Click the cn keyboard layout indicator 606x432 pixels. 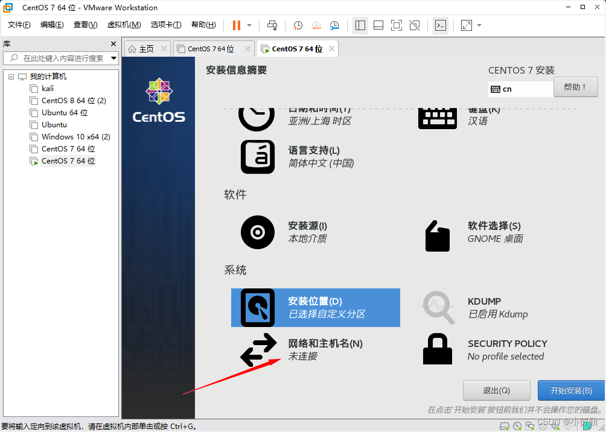[x=520, y=89]
